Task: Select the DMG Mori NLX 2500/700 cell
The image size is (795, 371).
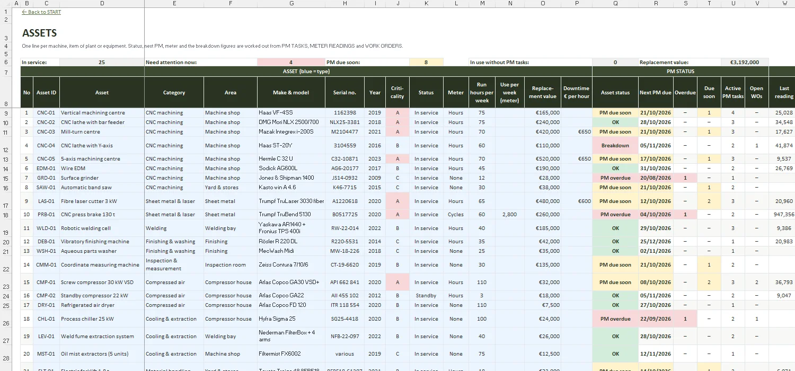Action: point(291,122)
